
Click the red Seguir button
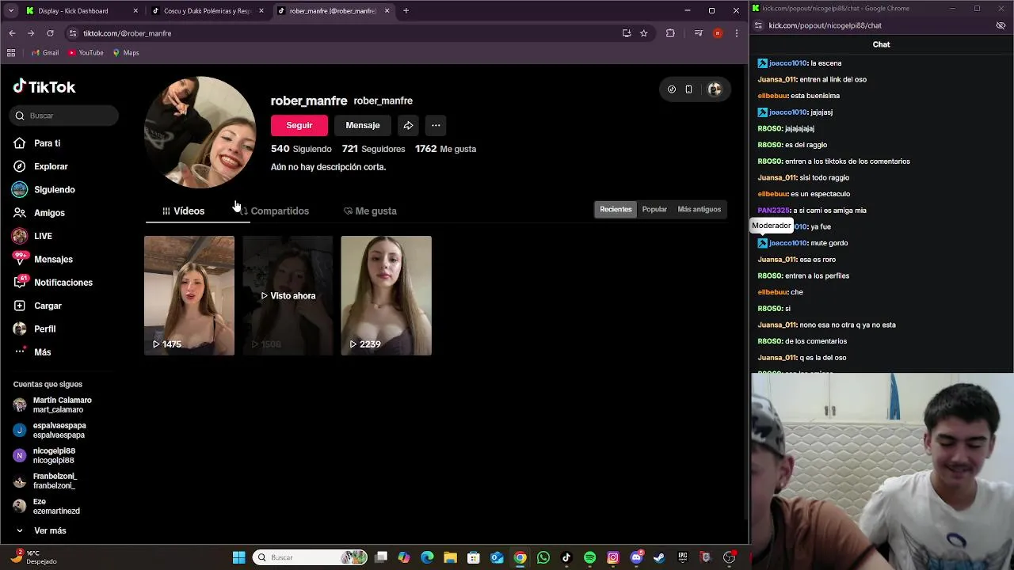point(299,125)
